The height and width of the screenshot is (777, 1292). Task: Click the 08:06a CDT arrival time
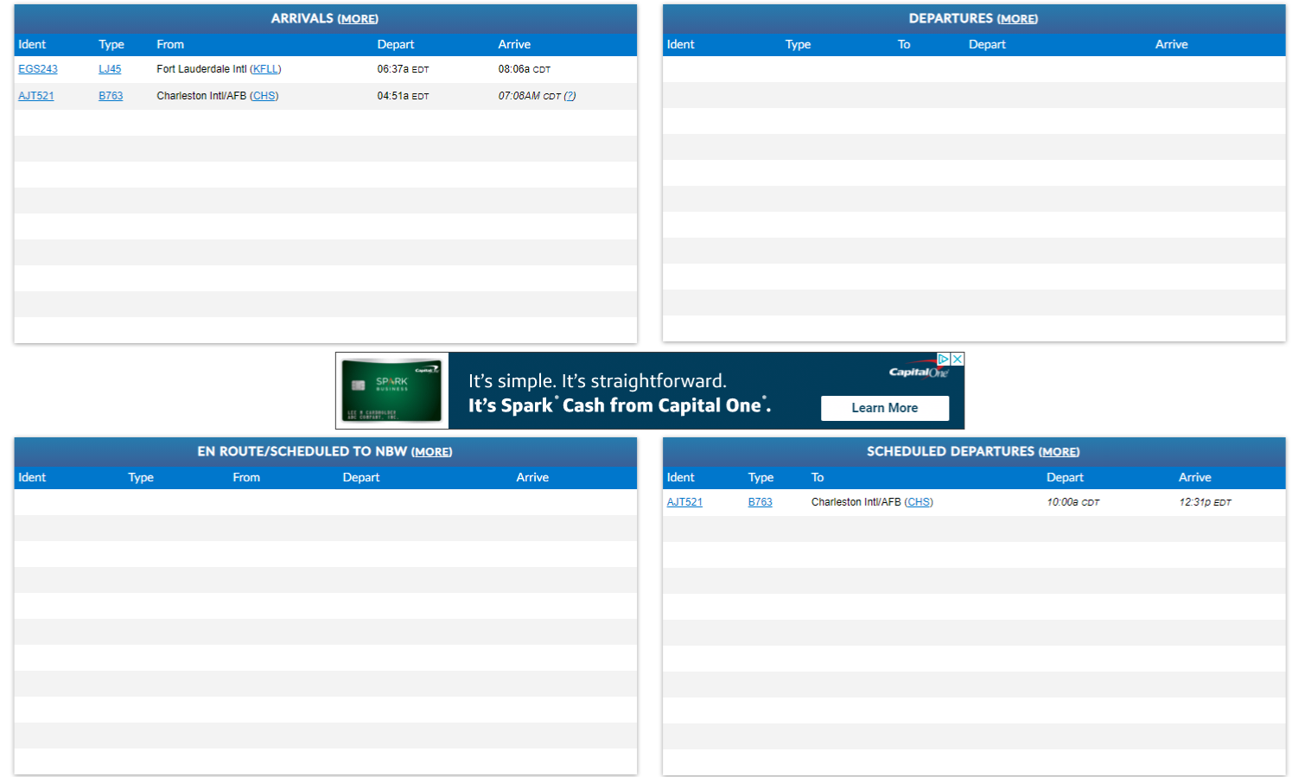click(x=524, y=69)
